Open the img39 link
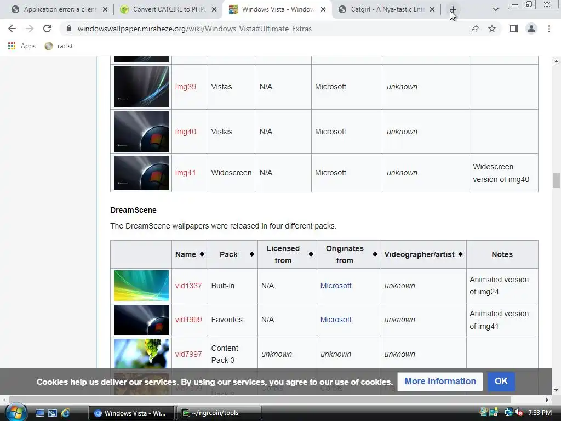This screenshot has height=421, width=561. (x=185, y=87)
